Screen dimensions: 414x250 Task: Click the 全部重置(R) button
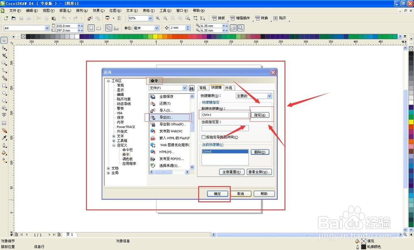pyautogui.click(x=231, y=172)
